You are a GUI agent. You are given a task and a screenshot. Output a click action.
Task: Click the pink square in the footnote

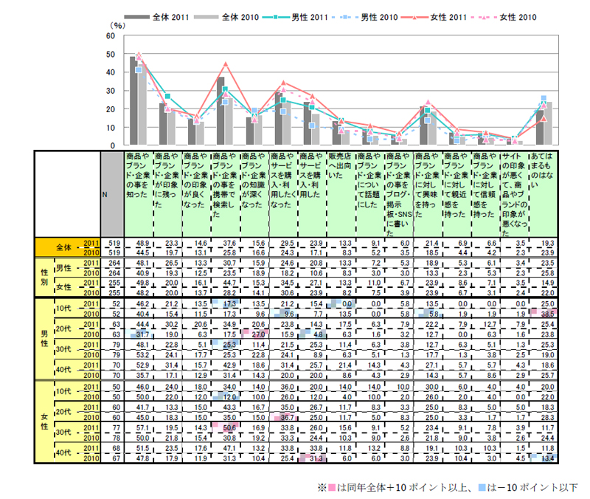[331, 488]
